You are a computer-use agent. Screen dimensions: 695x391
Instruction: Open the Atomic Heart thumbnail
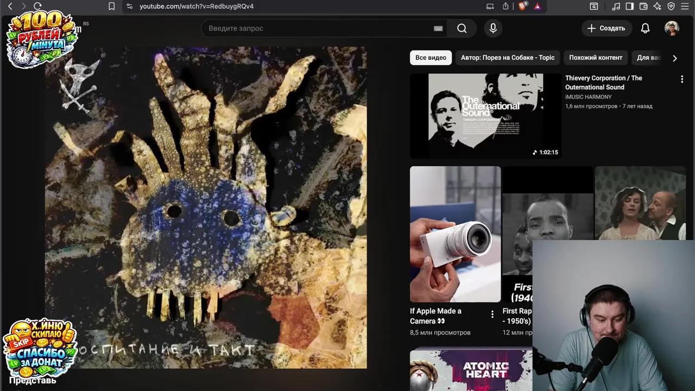click(471, 370)
